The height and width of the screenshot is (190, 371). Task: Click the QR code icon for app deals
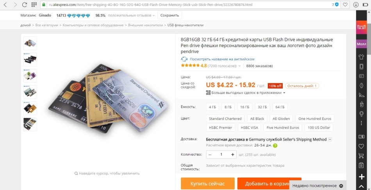coord(208,93)
